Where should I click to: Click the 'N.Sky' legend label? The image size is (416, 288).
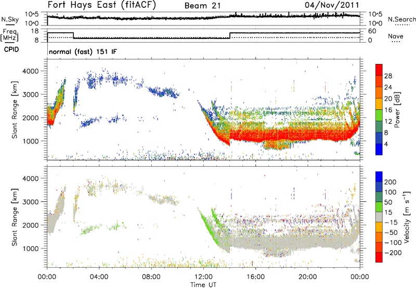coord(10,19)
